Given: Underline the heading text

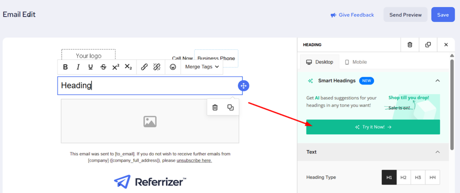Looking at the screenshot, I should [91, 67].
